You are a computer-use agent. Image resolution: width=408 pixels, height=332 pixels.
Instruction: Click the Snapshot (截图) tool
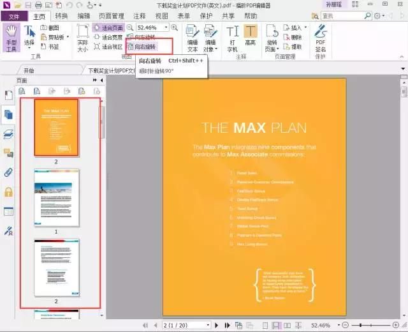tap(50, 27)
